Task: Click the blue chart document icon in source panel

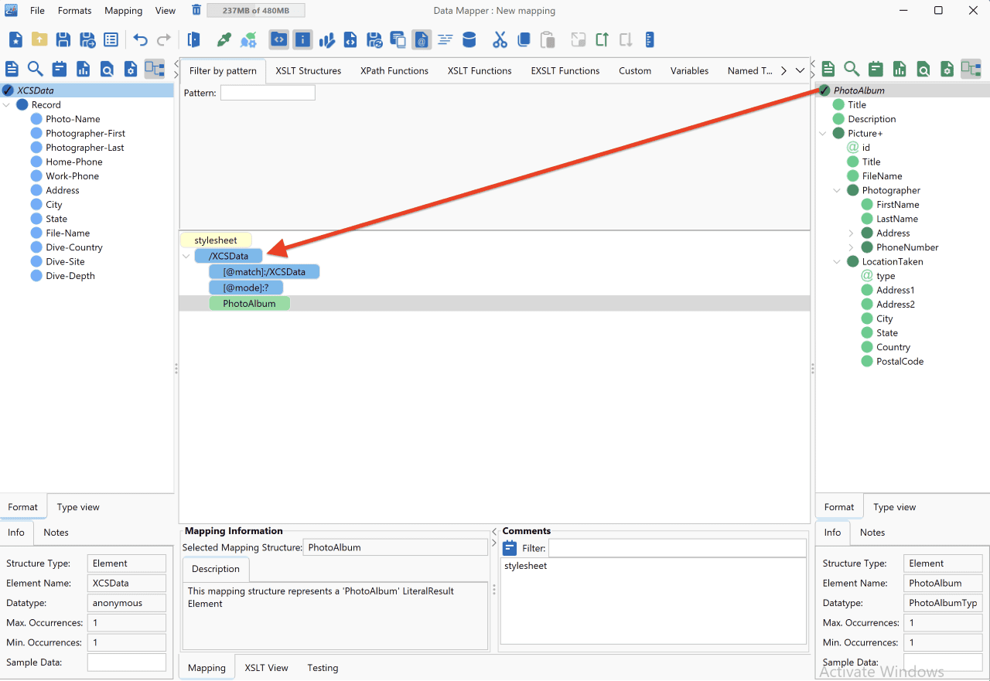Action: (x=83, y=69)
